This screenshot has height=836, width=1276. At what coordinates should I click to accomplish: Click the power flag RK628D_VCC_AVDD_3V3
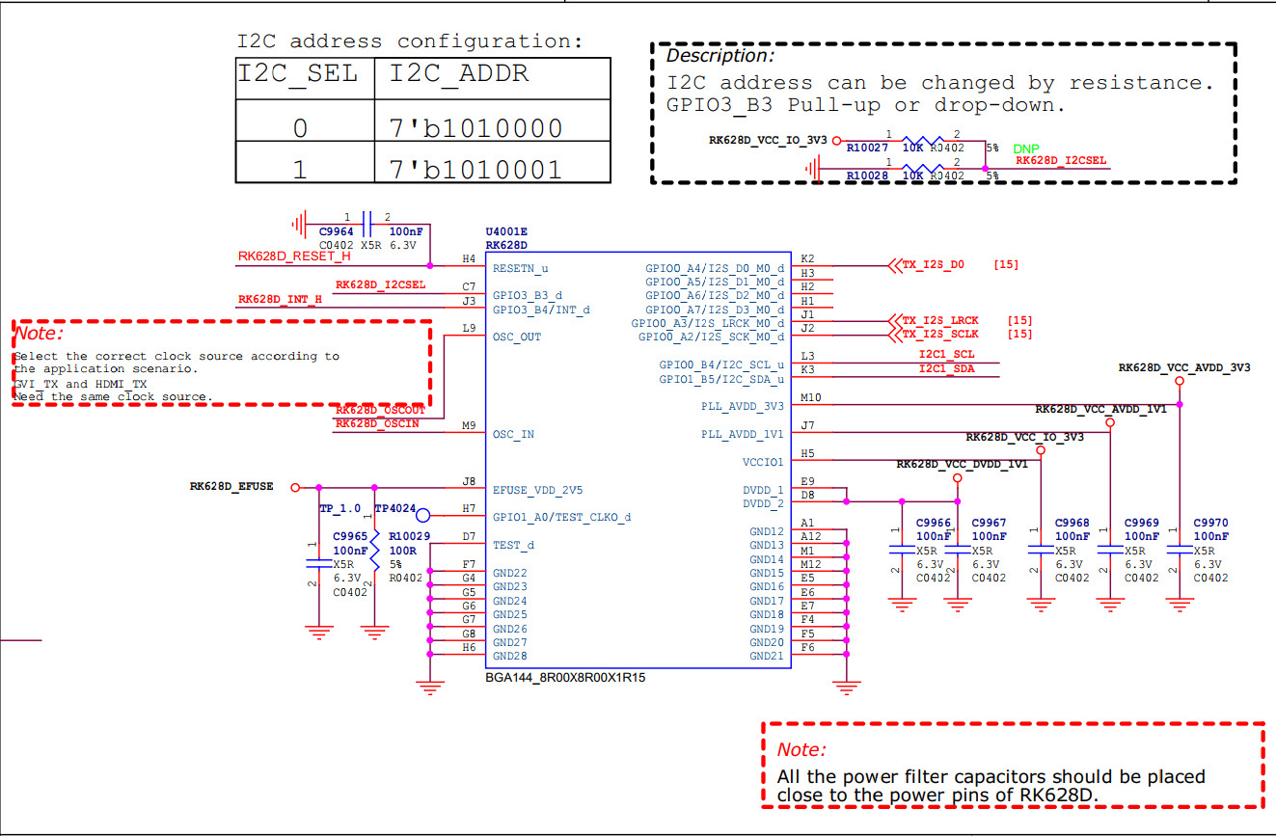(x=1179, y=381)
